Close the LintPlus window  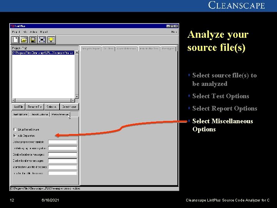click(176, 26)
